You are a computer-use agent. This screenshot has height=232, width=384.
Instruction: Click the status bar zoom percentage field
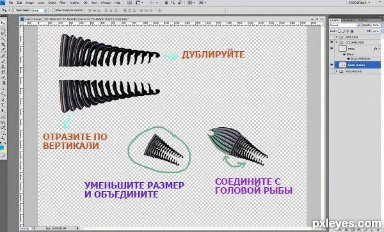(x=26, y=228)
